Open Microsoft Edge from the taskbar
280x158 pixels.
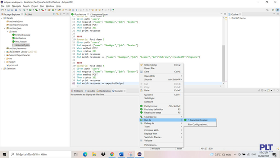point(85,154)
